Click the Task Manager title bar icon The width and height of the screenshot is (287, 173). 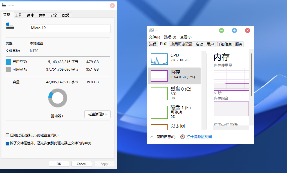point(151,30)
